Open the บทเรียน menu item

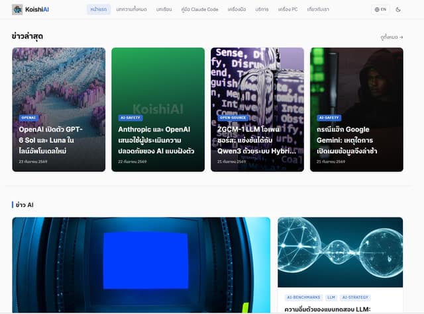[x=164, y=9]
